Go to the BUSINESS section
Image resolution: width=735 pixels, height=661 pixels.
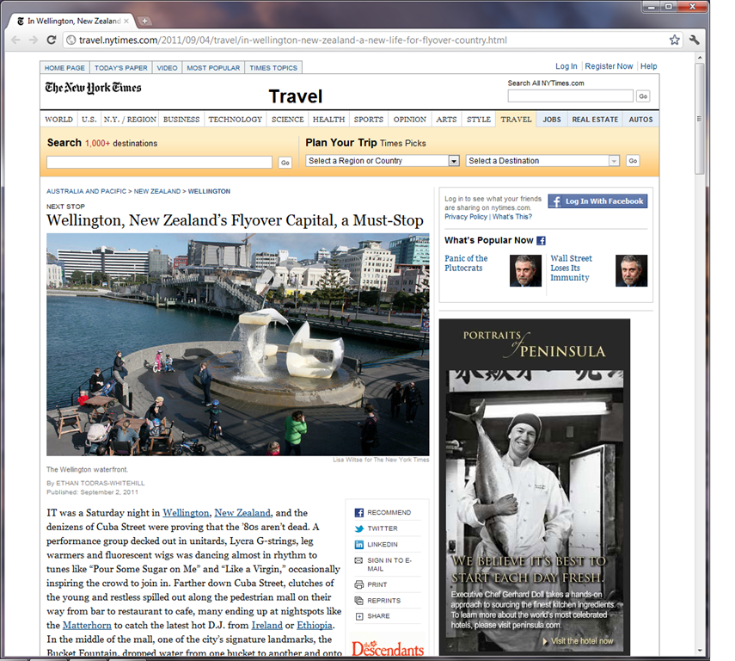(181, 120)
